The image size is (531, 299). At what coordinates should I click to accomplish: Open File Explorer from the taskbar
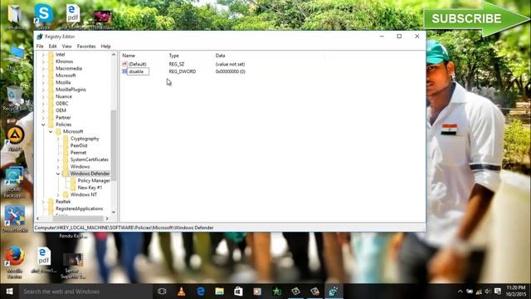click(219, 292)
